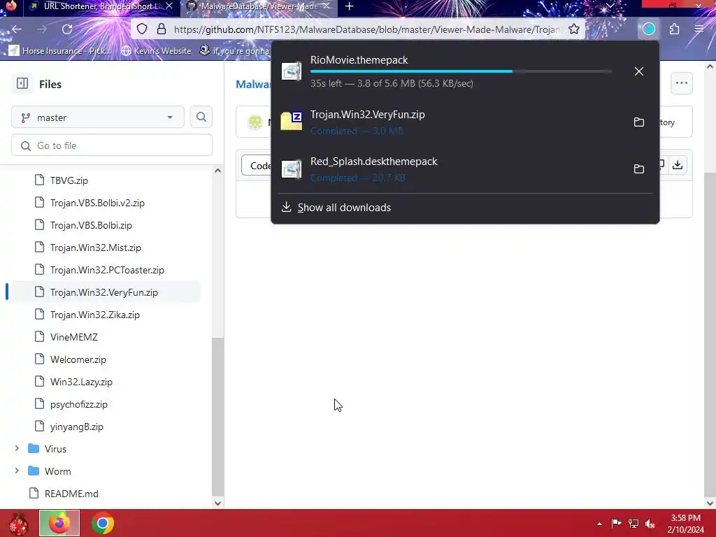
Task: Collapse the Files tree side panel
Action: [22, 84]
